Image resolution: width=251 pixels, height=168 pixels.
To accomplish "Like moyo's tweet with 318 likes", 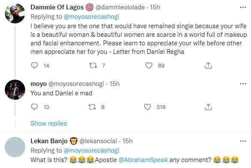I will 147,107.
